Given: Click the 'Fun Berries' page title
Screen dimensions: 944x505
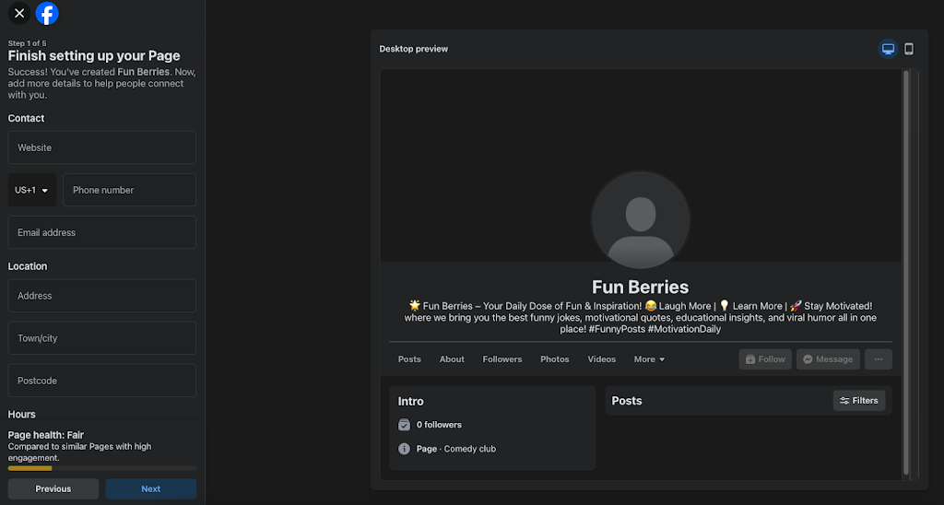Looking at the screenshot, I should [641, 288].
